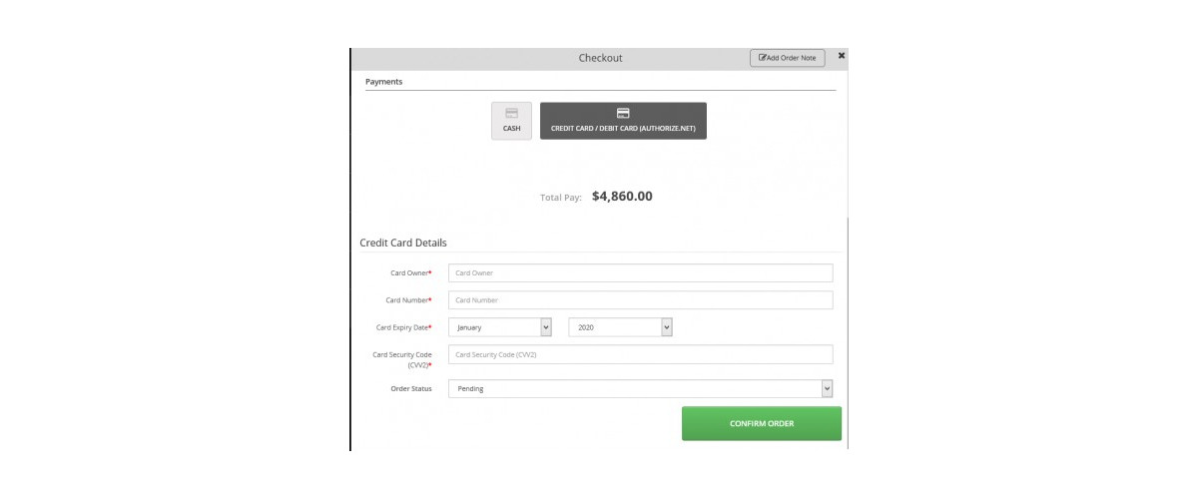The height and width of the screenshot is (499, 1198).
Task: Click the Total Pay amount $4,860.00
Action: pyautogui.click(x=622, y=197)
